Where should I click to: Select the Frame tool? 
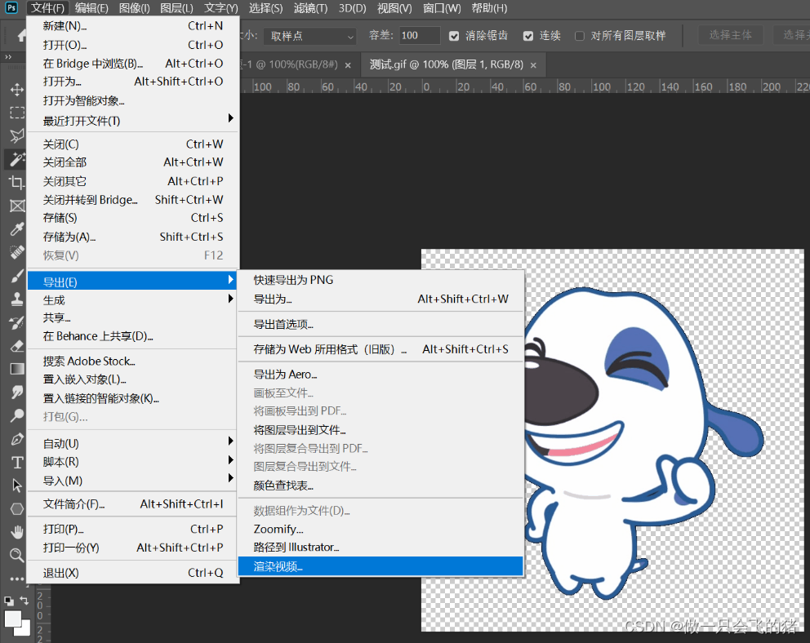click(x=16, y=206)
